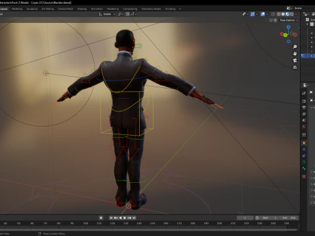The width and height of the screenshot is (315, 236).
Task: Open the Global transform orientation dropdown
Action: [x=106, y=14]
